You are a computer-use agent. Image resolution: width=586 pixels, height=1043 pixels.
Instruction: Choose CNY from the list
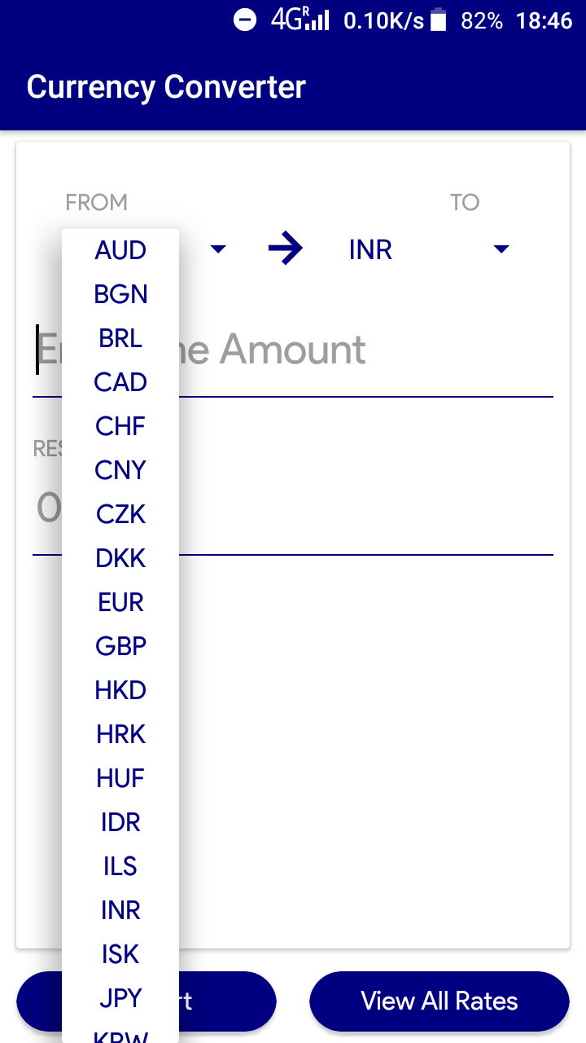[x=120, y=470]
